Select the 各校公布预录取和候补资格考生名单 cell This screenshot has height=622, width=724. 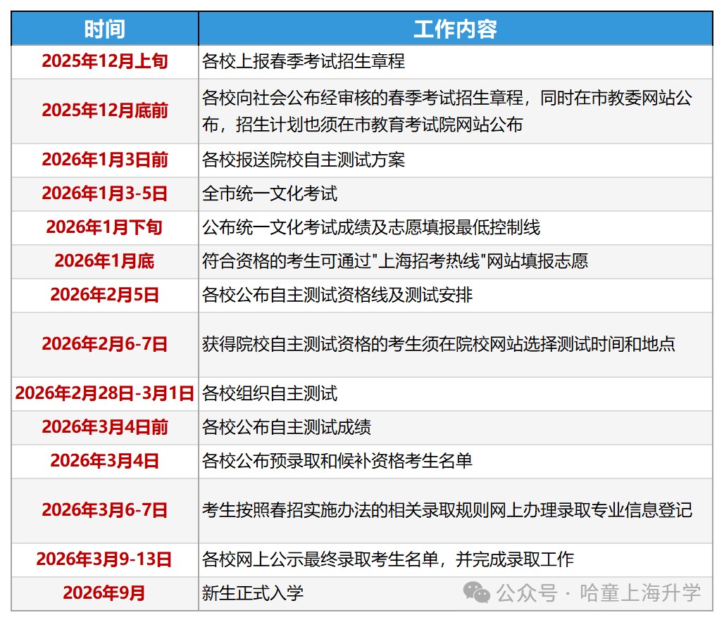pos(337,461)
